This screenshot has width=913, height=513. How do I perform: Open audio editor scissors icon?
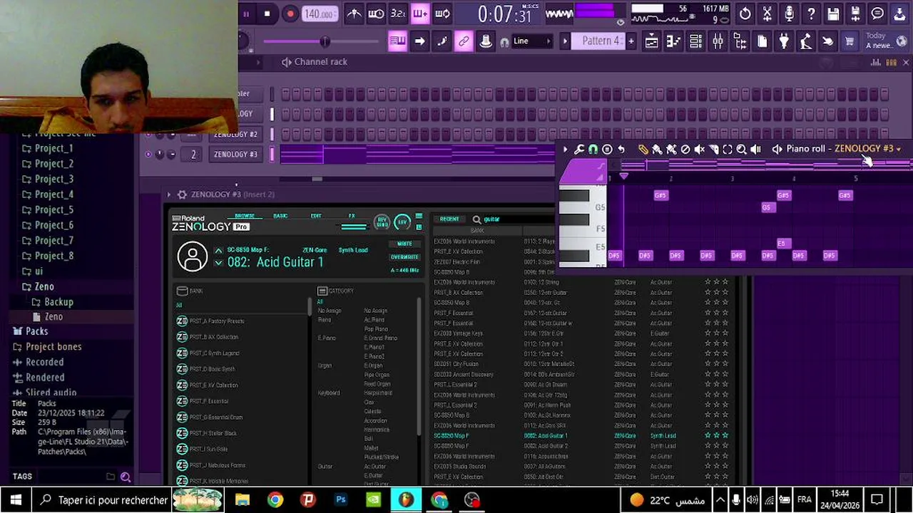point(767,14)
